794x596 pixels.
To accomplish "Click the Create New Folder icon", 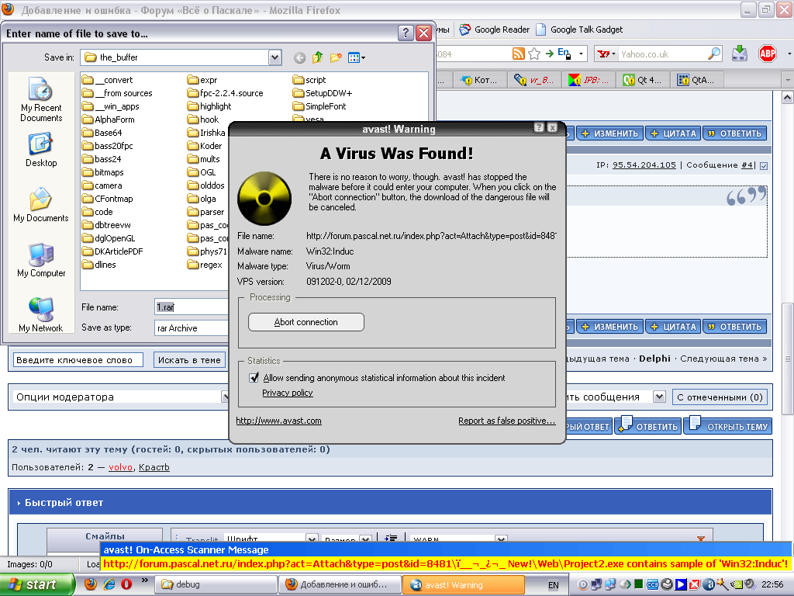I will [336, 57].
